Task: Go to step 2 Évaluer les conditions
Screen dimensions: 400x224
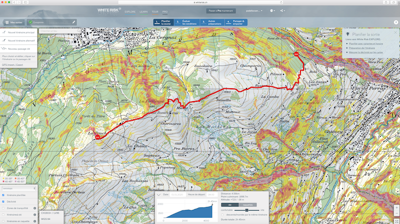Action: tap(188, 22)
